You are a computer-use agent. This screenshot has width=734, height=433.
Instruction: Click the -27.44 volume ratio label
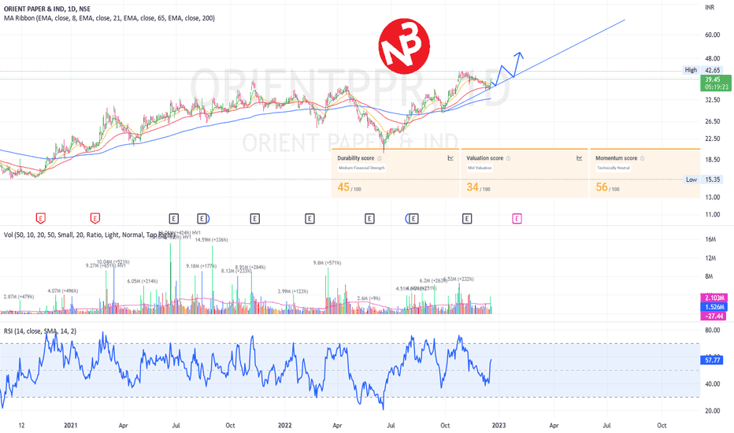(x=714, y=316)
